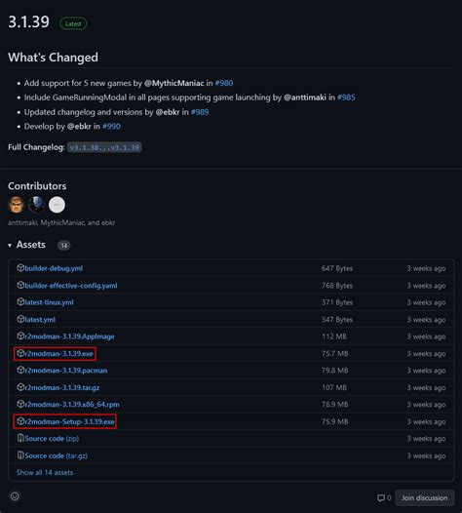Screen dimensions: 462x513
Task: Click the package icon beside r2modman-Setup-3.1.39.exe
Action: 20,421
